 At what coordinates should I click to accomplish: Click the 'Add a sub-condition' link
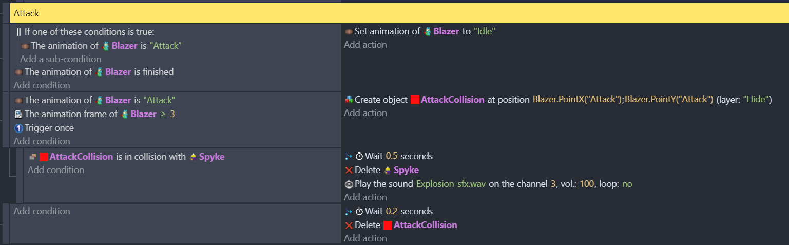(61, 59)
